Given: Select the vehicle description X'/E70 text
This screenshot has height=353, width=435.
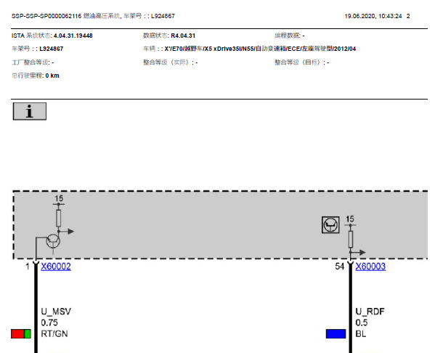Looking at the screenshot, I should 260,49.
